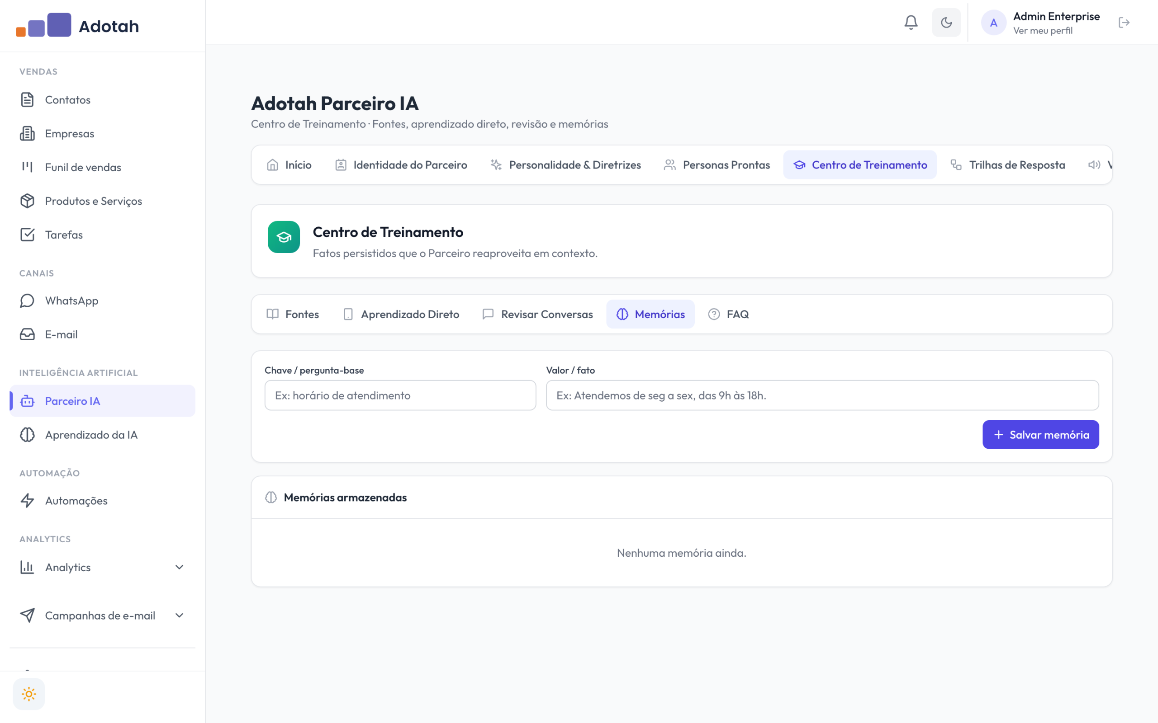The height and width of the screenshot is (723, 1158).
Task: Toggle dark mode with moon icon
Action: [x=946, y=23]
